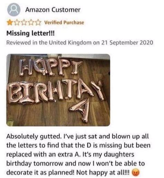
Task: Click the Amazon Customer reviewer name
Action: click(x=53, y=10)
